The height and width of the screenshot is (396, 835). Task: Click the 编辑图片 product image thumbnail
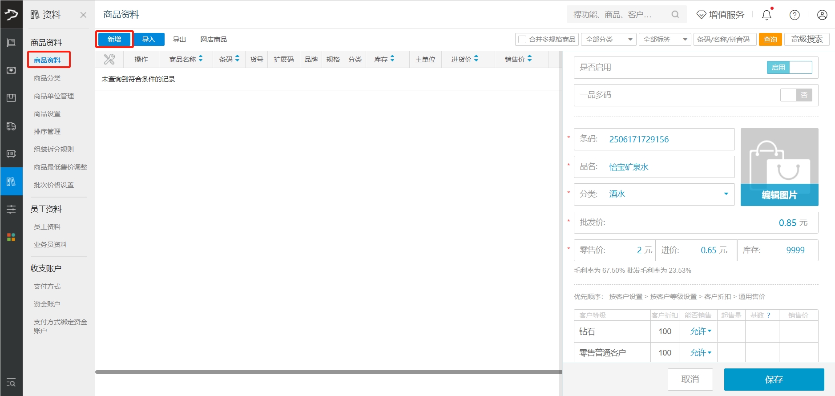[x=779, y=167]
